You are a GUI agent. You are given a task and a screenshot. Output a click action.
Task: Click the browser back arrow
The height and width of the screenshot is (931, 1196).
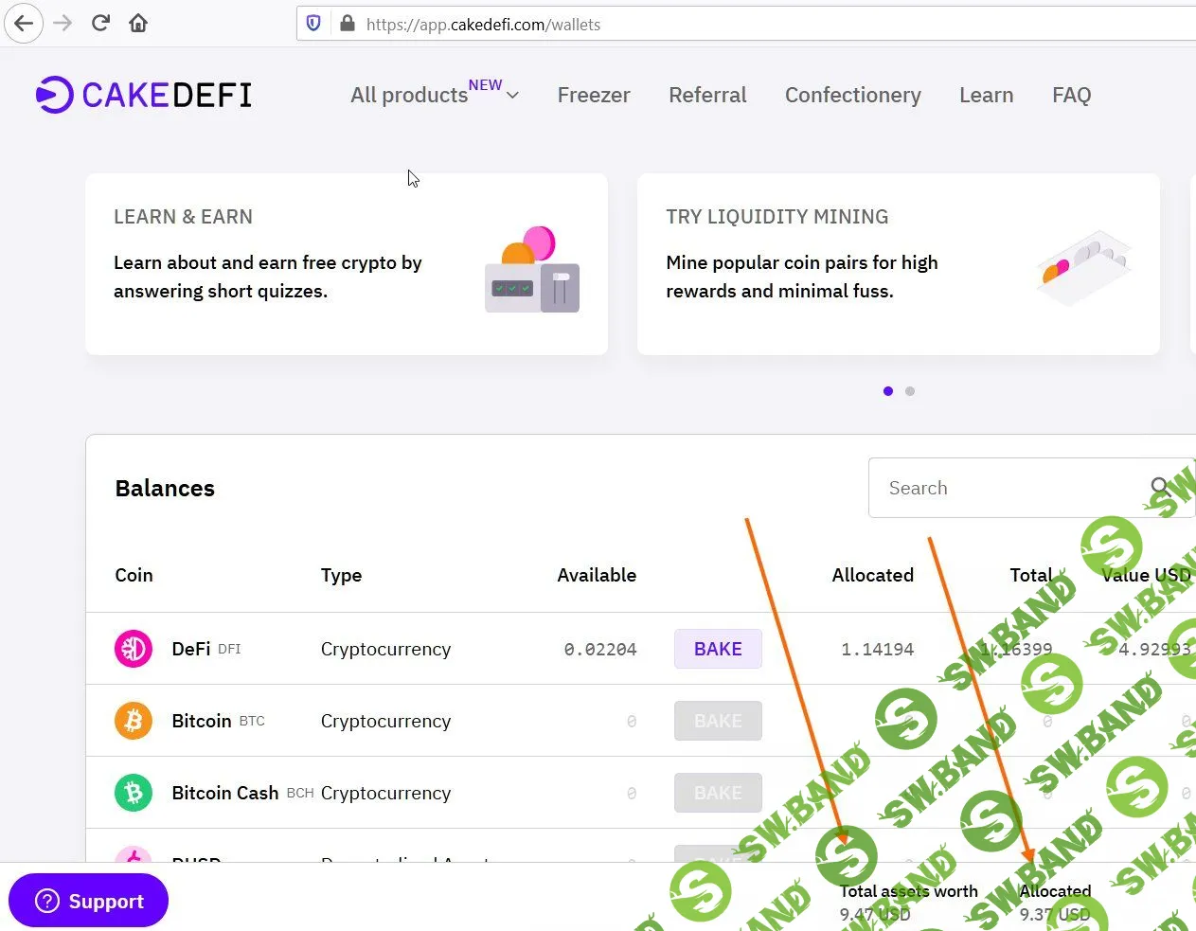24,24
